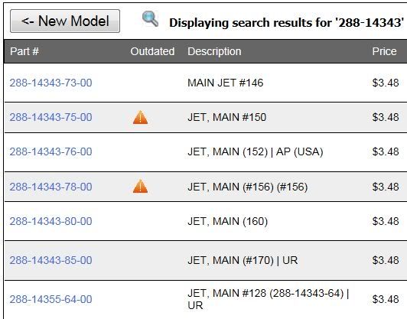Click the Description column header

[x=214, y=51]
